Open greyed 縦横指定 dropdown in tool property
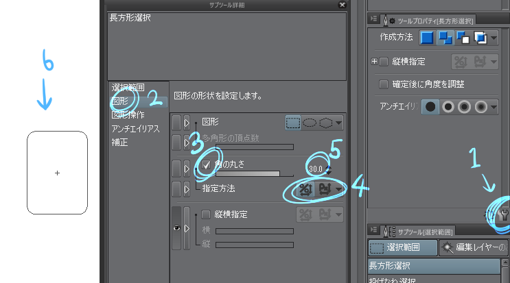Image resolution: width=510 pixels, height=283 pixels. tap(494, 62)
